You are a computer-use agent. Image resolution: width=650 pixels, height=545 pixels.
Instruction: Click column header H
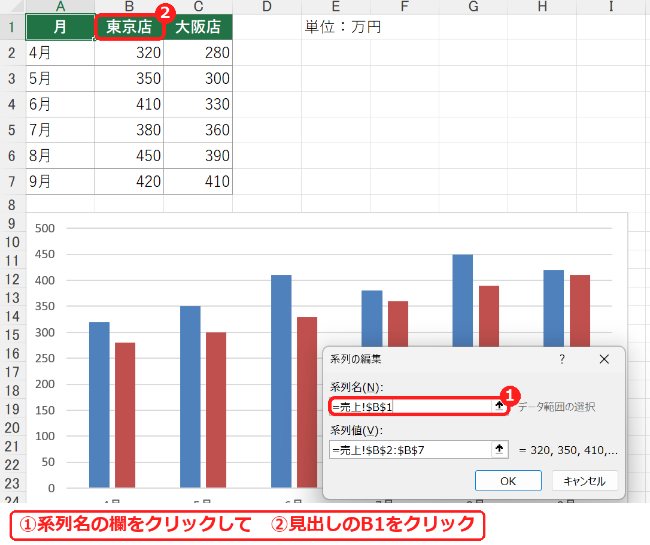pos(542,7)
